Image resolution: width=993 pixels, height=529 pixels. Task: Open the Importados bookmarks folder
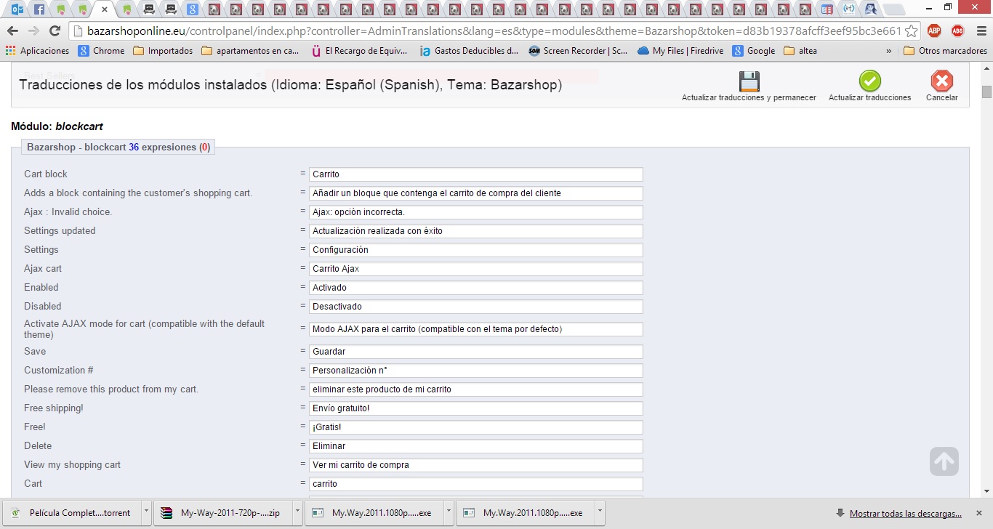pyautogui.click(x=163, y=51)
